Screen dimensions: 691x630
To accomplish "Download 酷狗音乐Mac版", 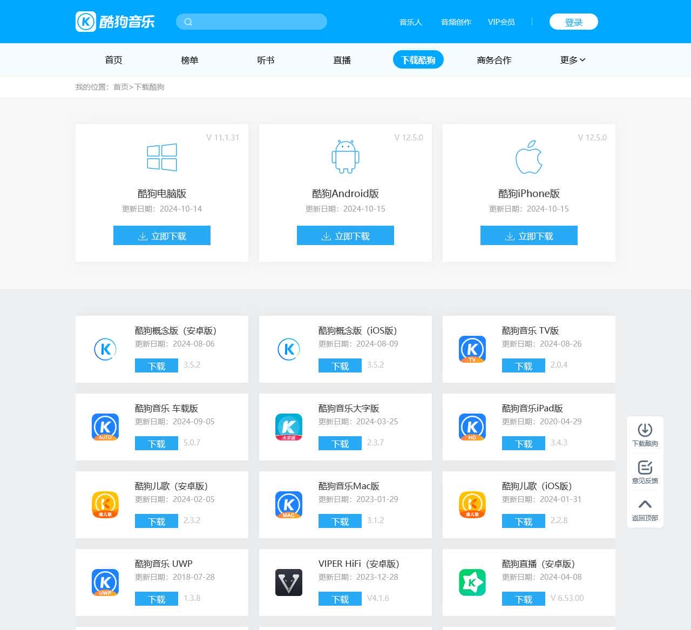I will pos(340,521).
